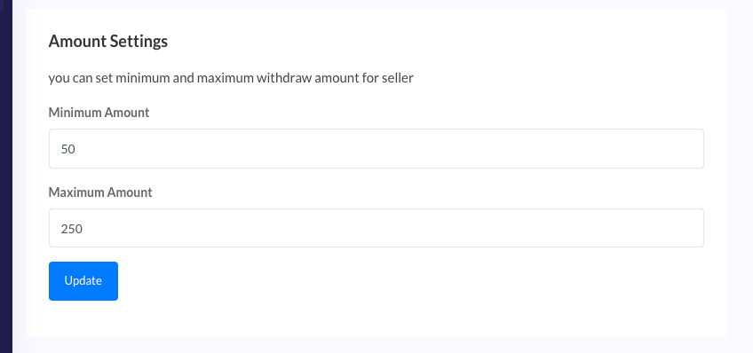The image size is (753, 353).
Task: Click blank card area beside the Update button
Action: 384,281
